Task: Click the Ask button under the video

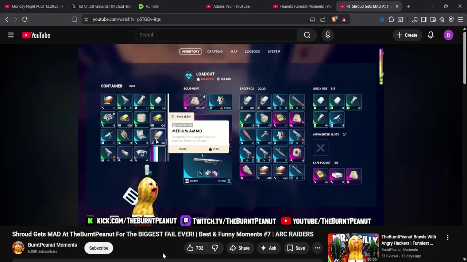Action: pos(268,248)
